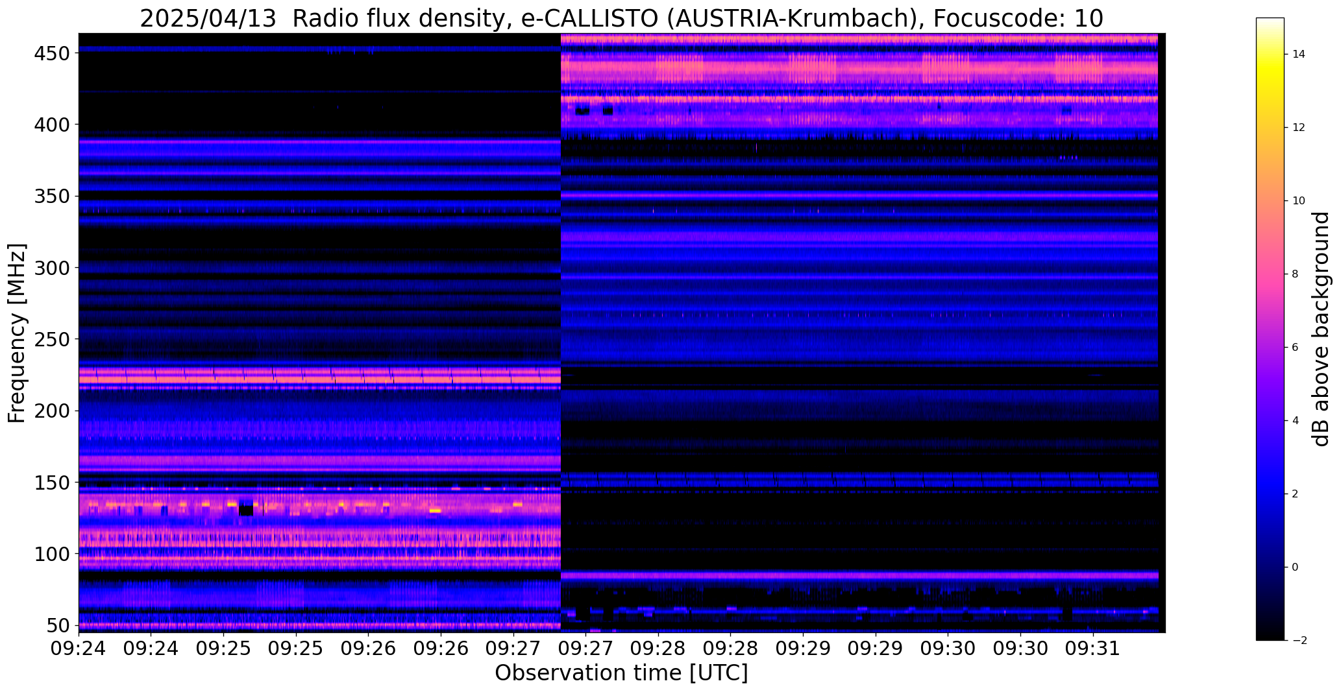Click the 'Frequency [MHz]' y-axis label

[x=17, y=333]
